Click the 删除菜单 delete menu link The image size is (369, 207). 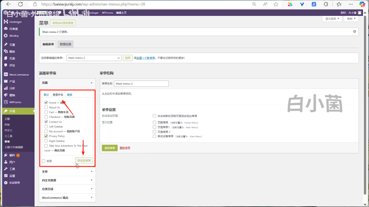point(125,148)
